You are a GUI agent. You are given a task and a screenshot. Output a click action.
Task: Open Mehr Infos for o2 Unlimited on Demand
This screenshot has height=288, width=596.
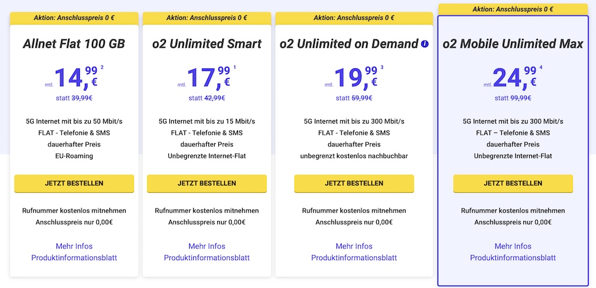(x=354, y=246)
